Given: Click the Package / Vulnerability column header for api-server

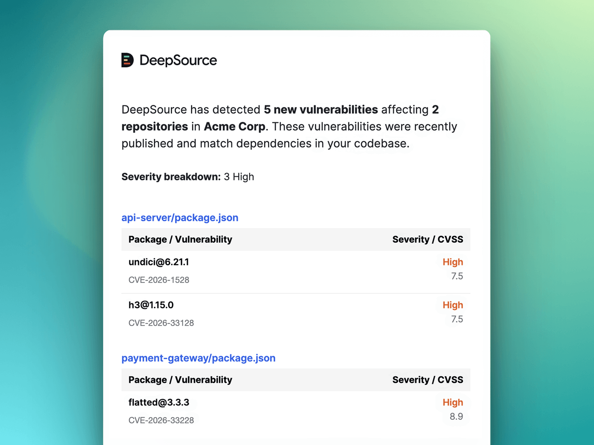Looking at the screenshot, I should pyautogui.click(x=180, y=239).
